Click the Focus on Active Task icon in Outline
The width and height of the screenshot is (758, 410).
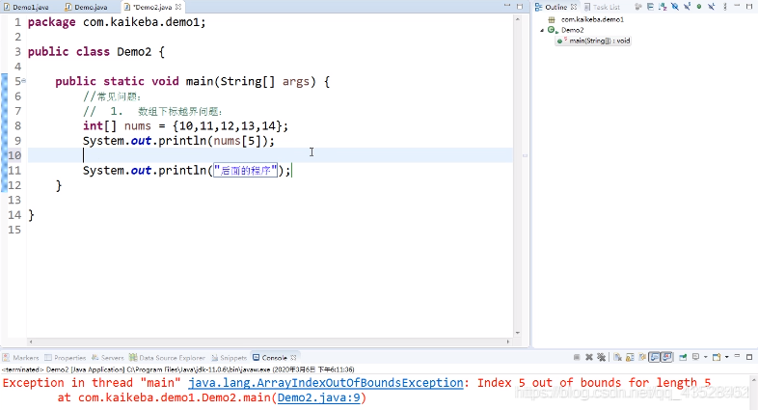click(x=638, y=7)
